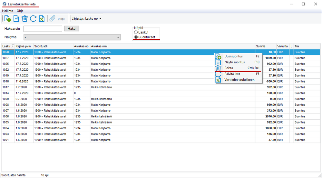The width and height of the screenshot is (322, 178).
Task: Open the Järjestys: Lasku no dropdown
Action: (87, 19)
